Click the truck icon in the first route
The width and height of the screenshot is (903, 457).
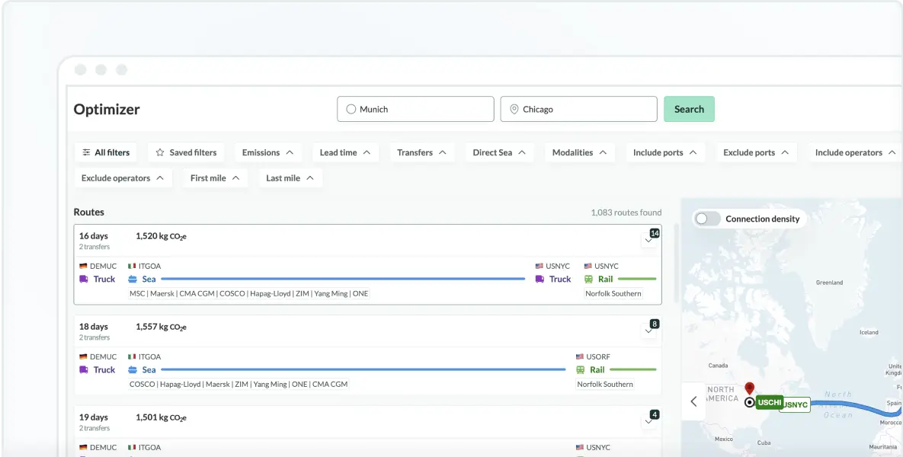click(84, 280)
